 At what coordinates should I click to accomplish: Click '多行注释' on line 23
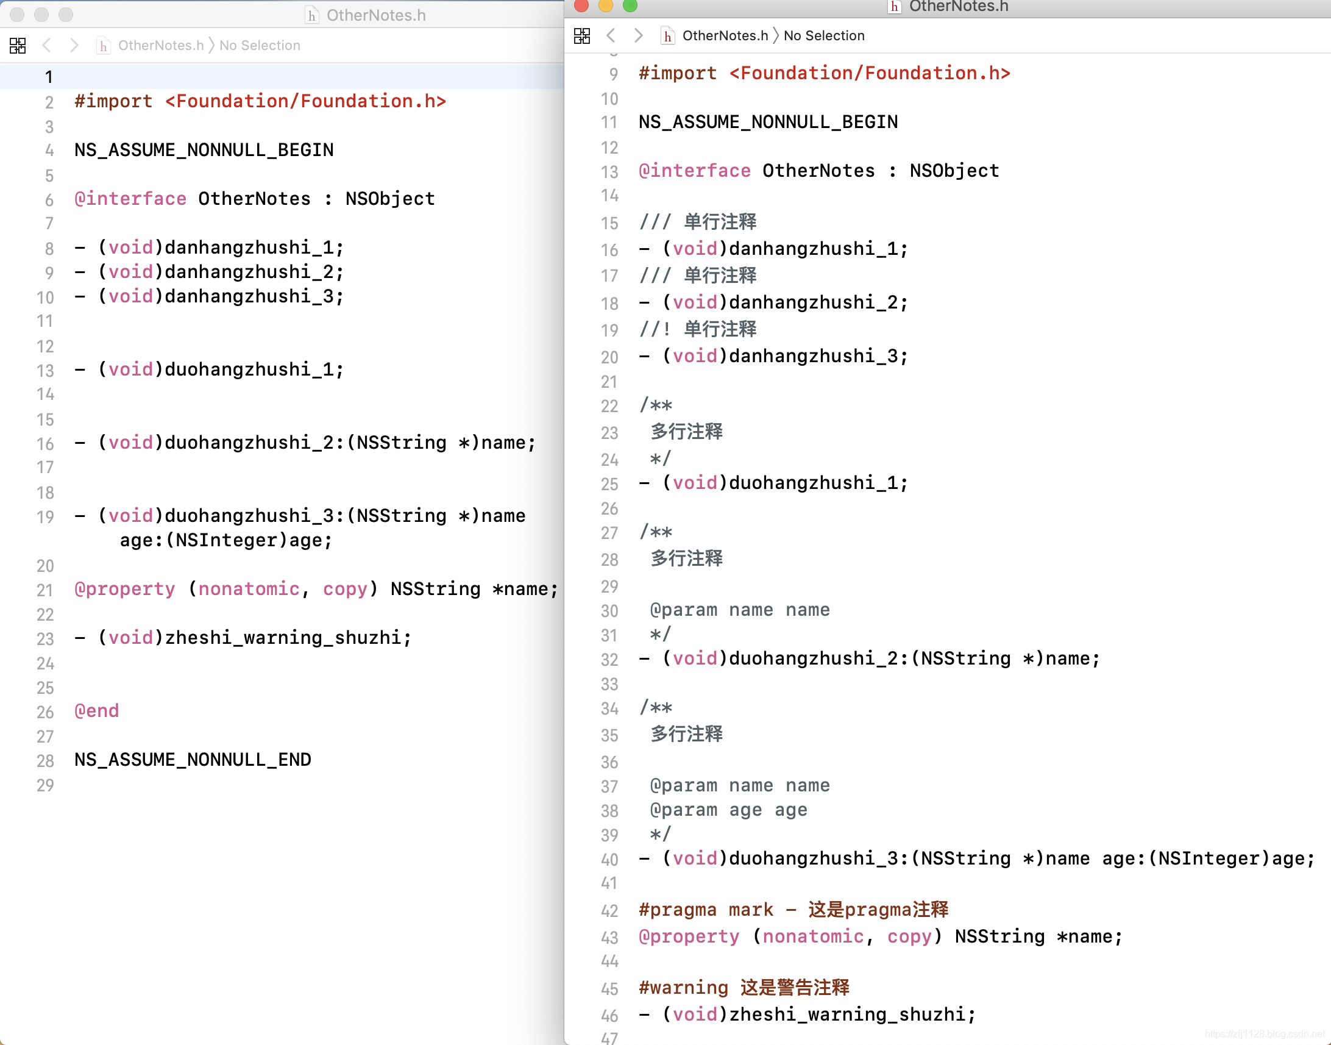click(686, 432)
